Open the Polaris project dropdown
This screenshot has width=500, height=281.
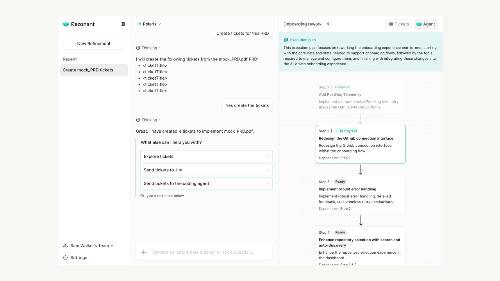tap(149, 24)
